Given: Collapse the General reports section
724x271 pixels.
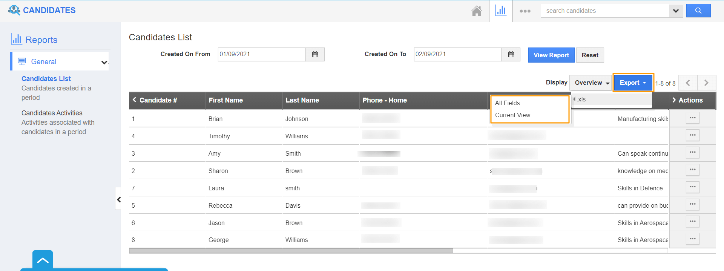Looking at the screenshot, I should tap(104, 62).
